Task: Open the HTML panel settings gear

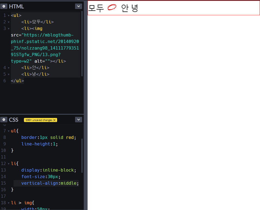Action: tap(4, 6)
